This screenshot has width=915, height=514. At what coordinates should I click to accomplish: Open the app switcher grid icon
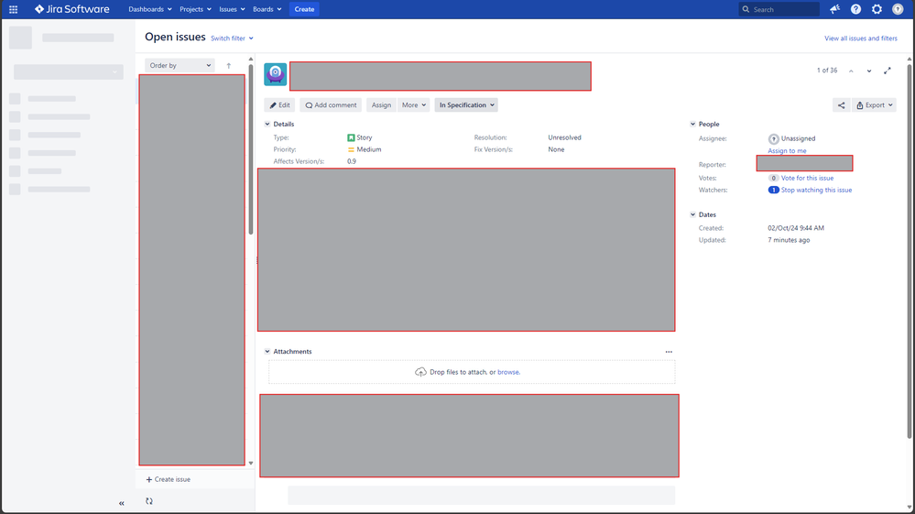13,9
